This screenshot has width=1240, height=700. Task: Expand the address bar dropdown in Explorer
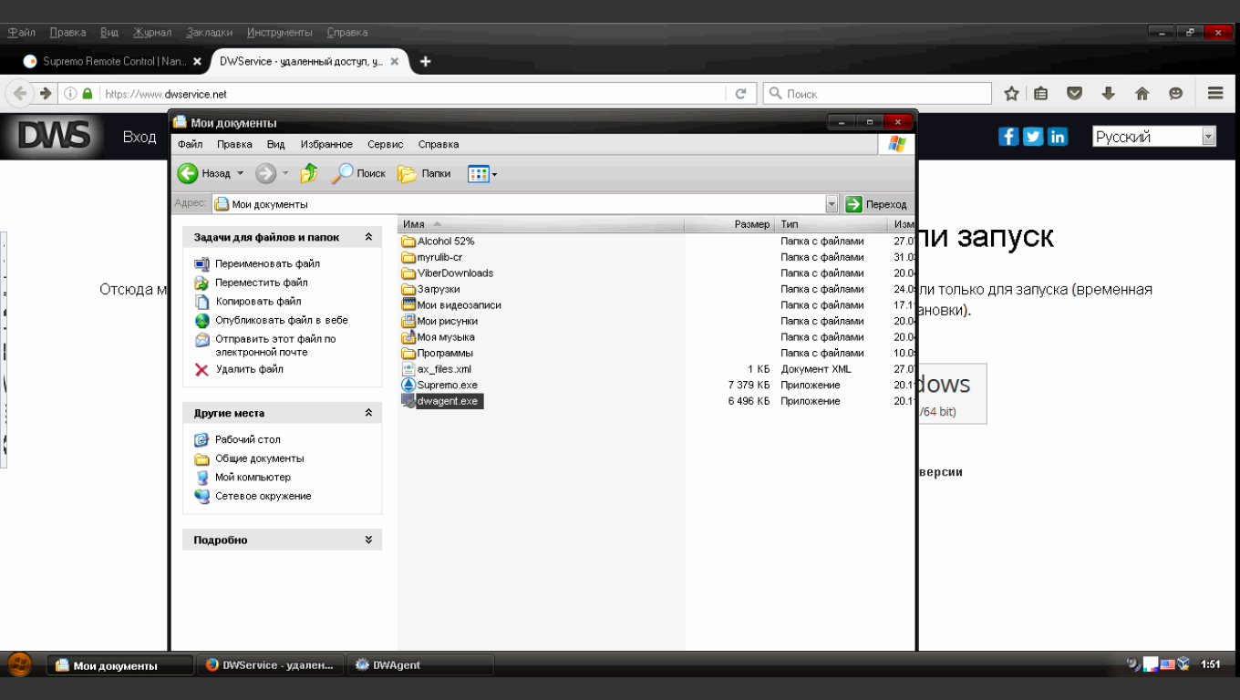pos(832,204)
